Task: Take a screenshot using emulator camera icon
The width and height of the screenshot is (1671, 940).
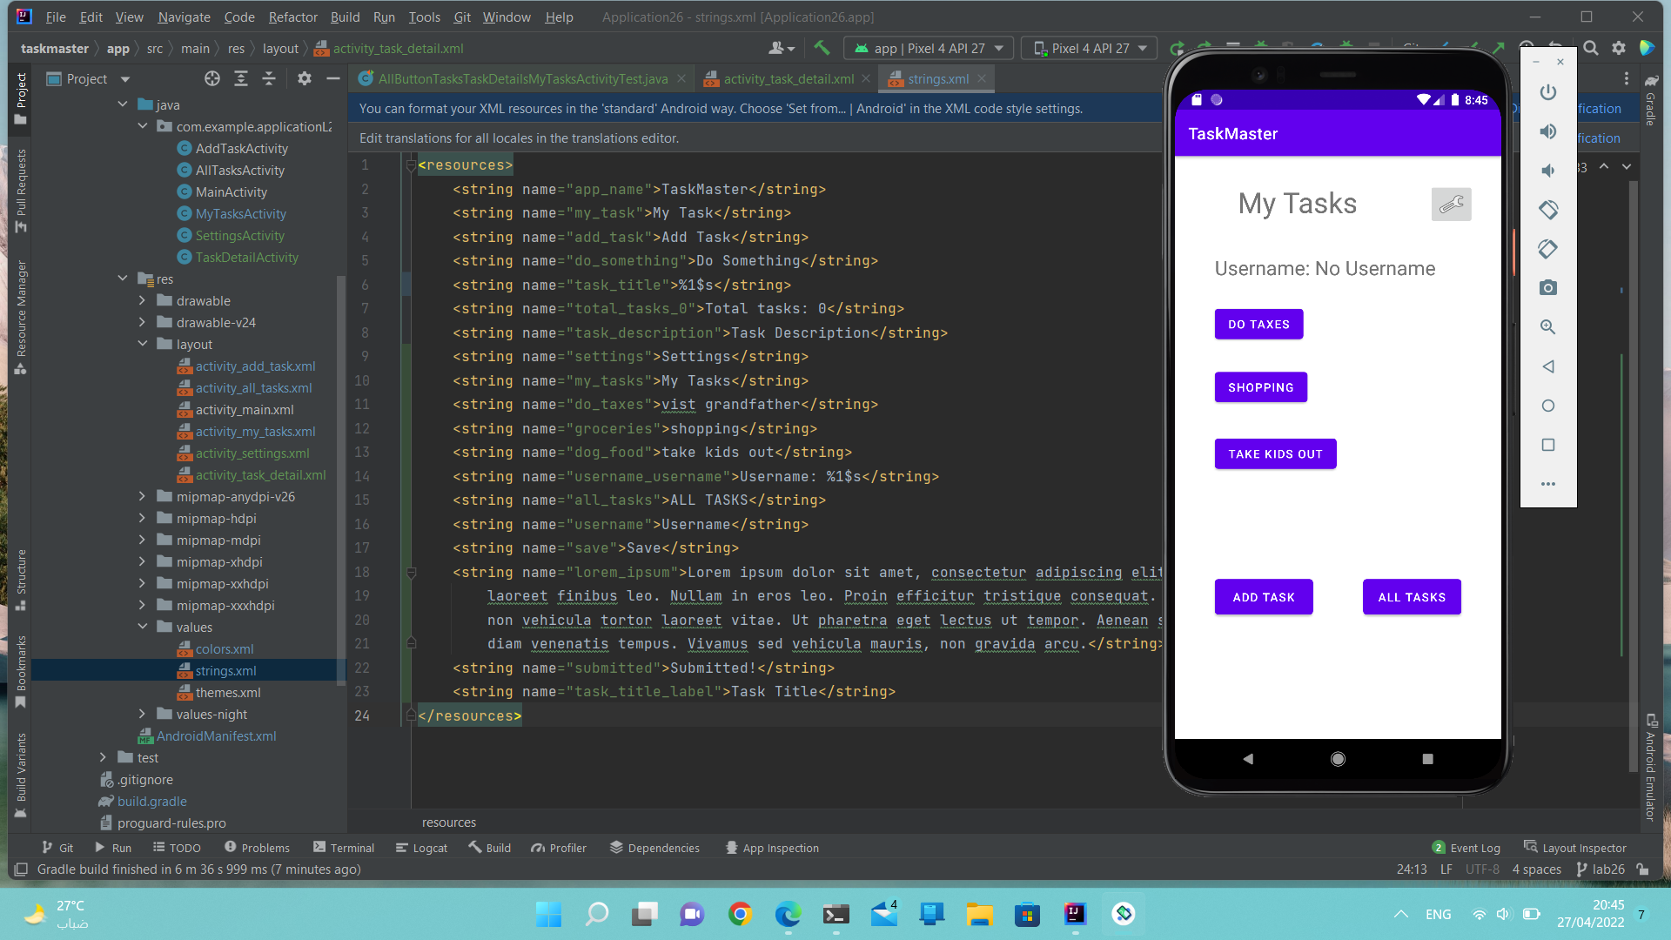Action: (1548, 287)
